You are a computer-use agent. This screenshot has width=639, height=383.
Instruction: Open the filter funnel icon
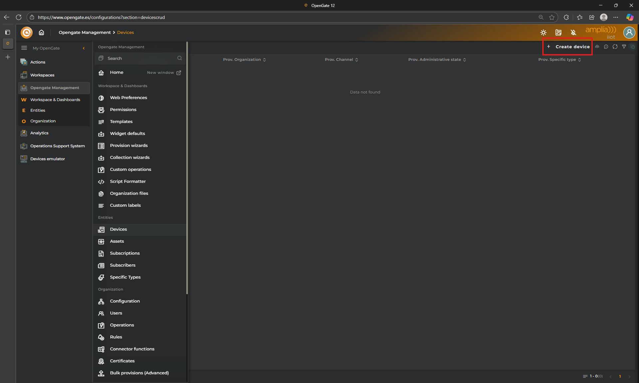(x=624, y=47)
